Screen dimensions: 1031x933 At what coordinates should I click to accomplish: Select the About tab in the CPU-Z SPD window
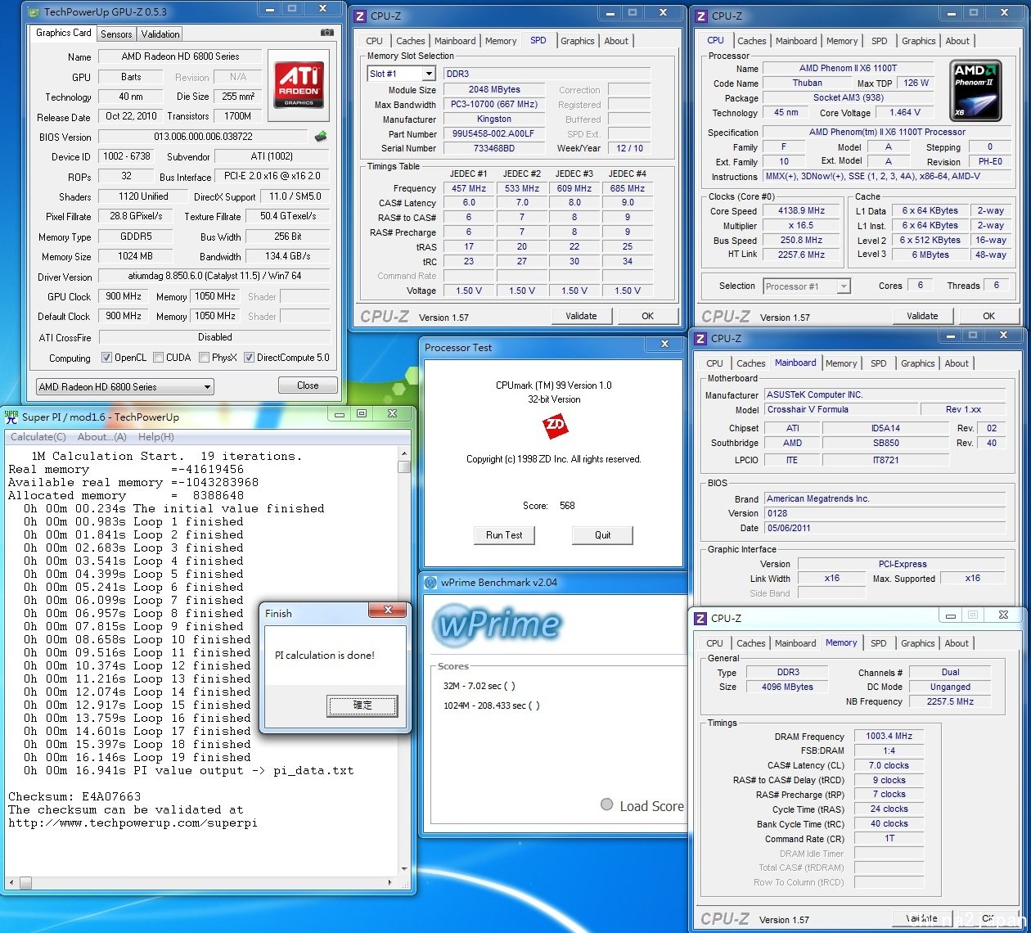coord(617,41)
